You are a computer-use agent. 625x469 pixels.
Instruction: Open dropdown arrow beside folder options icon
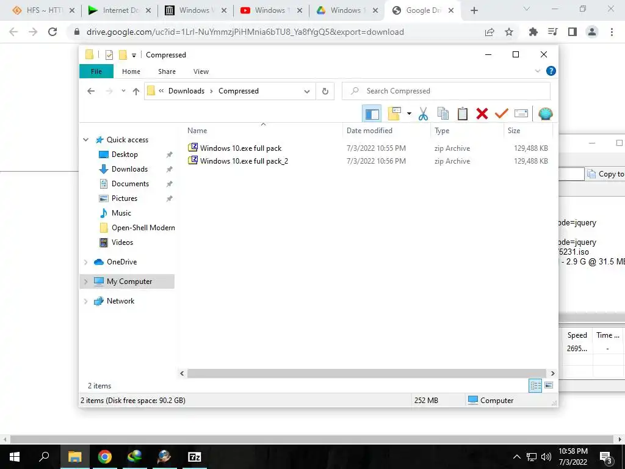coord(409,114)
